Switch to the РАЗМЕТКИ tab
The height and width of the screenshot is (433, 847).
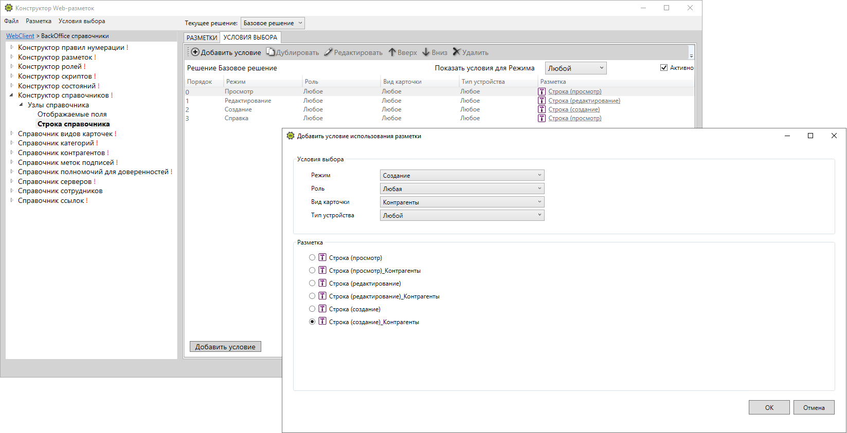coord(202,38)
